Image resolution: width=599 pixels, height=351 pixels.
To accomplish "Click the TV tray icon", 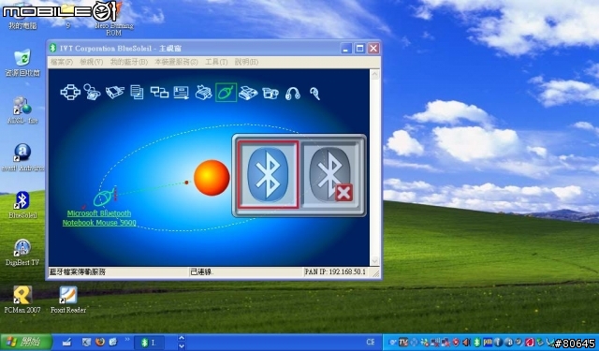I will tap(403, 343).
